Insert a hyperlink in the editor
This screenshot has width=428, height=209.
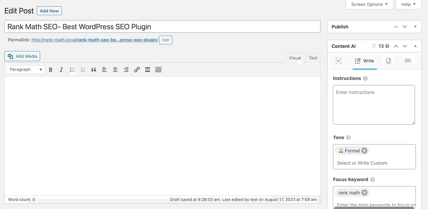137,70
